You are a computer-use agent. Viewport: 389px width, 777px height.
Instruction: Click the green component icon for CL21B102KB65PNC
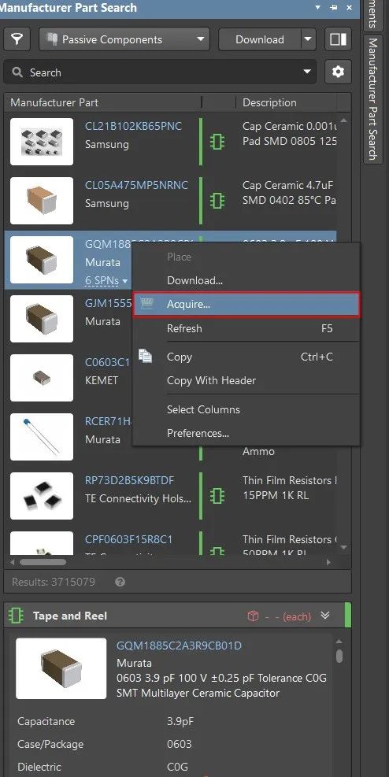217,142
